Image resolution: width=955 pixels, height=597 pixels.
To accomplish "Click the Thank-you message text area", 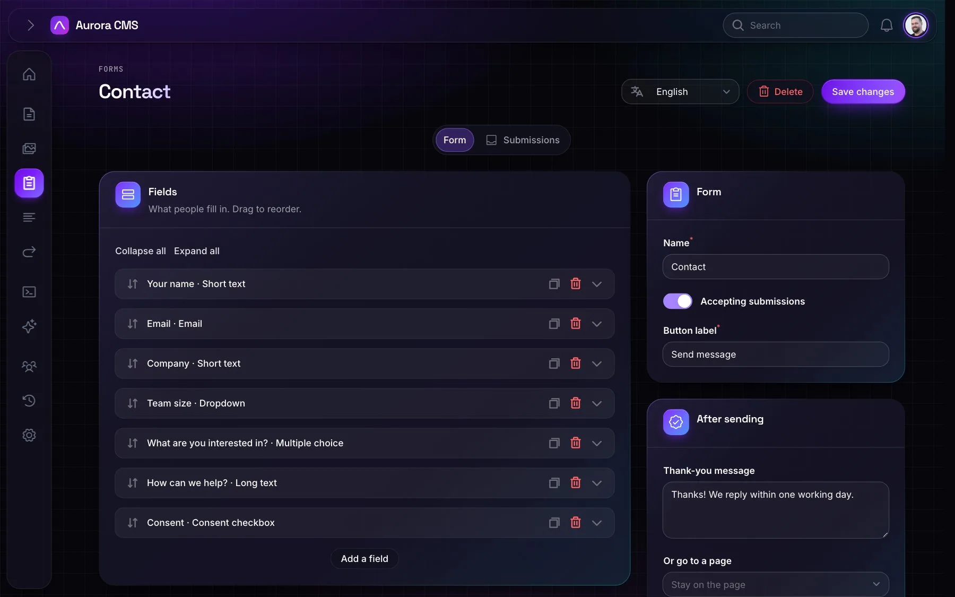I will point(776,510).
